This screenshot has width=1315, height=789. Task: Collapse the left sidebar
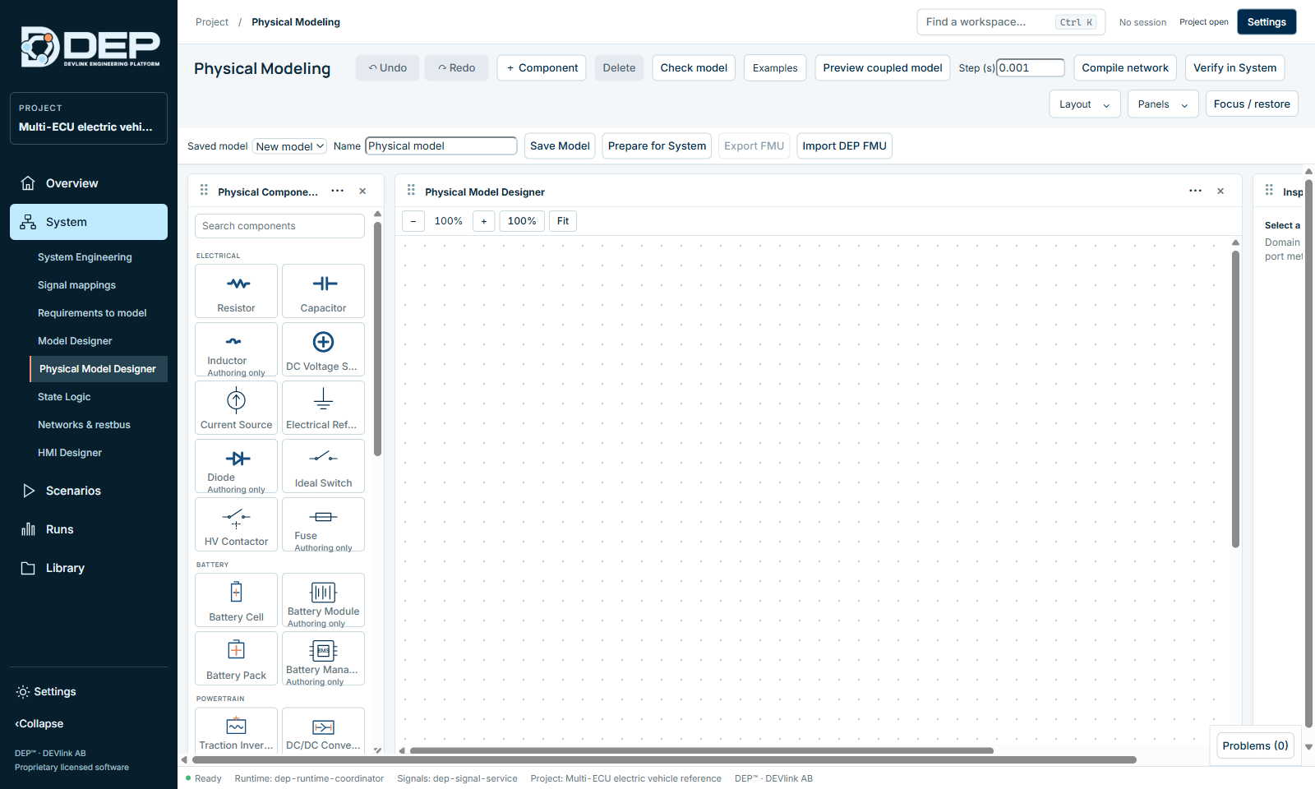pos(39,724)
